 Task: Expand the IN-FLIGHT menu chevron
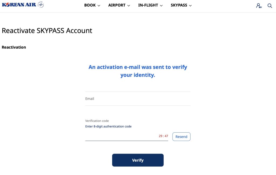click(x=161, y=6)
